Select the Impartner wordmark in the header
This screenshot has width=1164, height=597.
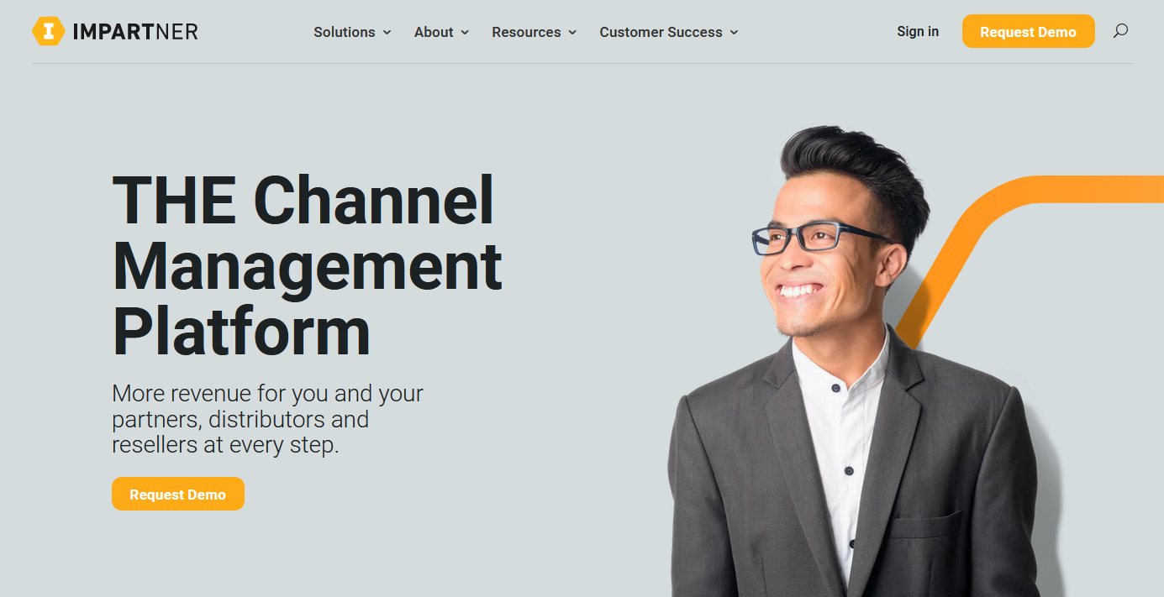[x=137, y=31]
